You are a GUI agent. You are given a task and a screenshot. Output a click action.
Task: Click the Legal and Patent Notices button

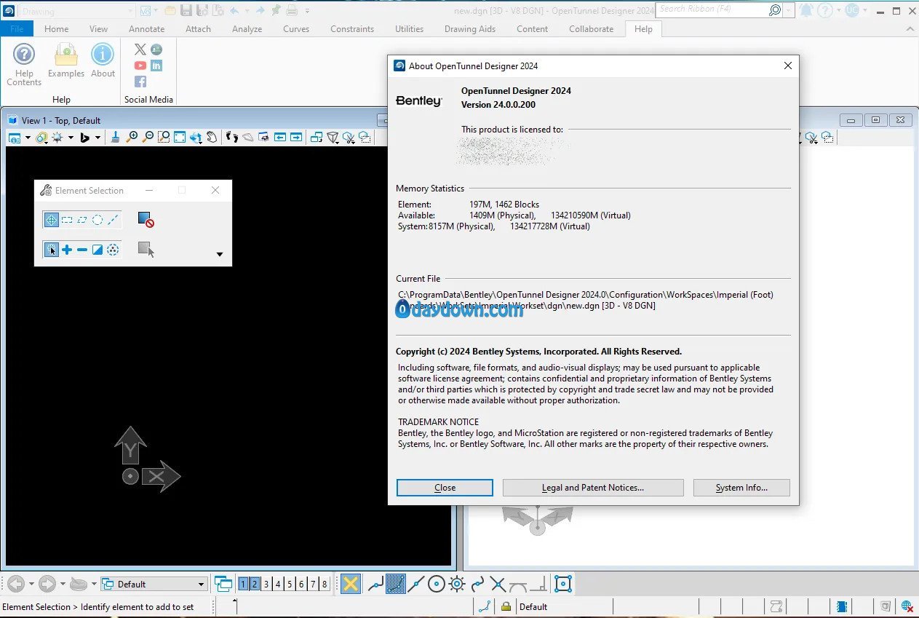coord(593,488)
